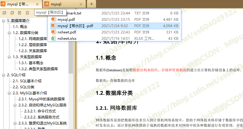Click the 331 KB size of nsheet.pdf

pos(172,32)
